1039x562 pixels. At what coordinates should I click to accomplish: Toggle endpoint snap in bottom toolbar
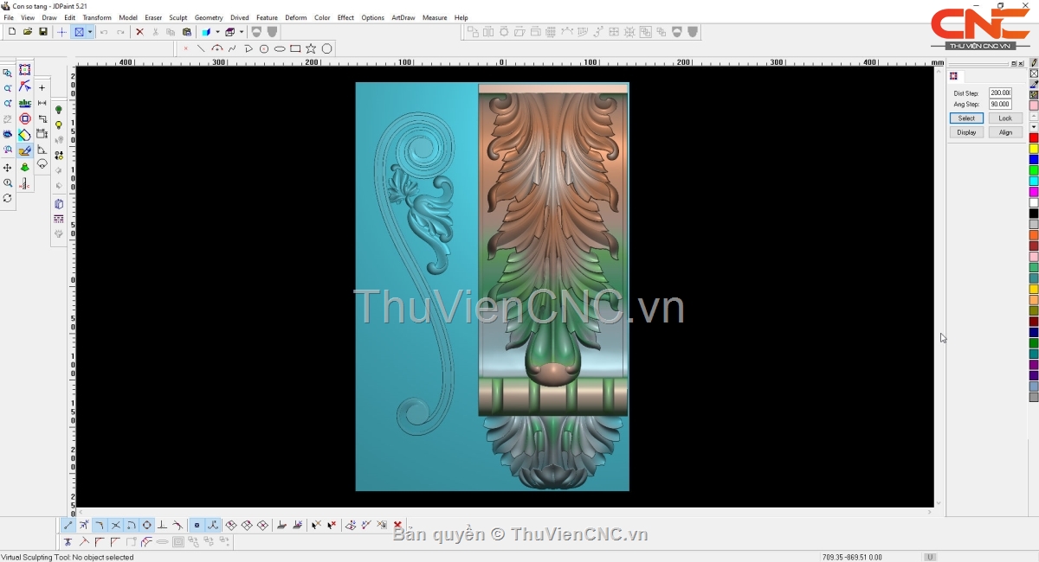click(68, 526)
